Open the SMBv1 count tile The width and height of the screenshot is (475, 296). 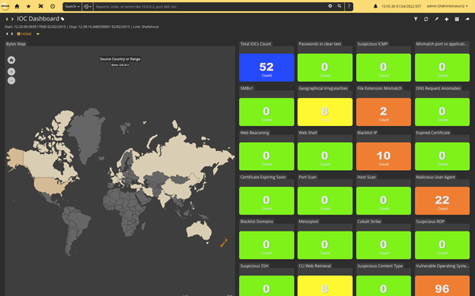(266, 112)
